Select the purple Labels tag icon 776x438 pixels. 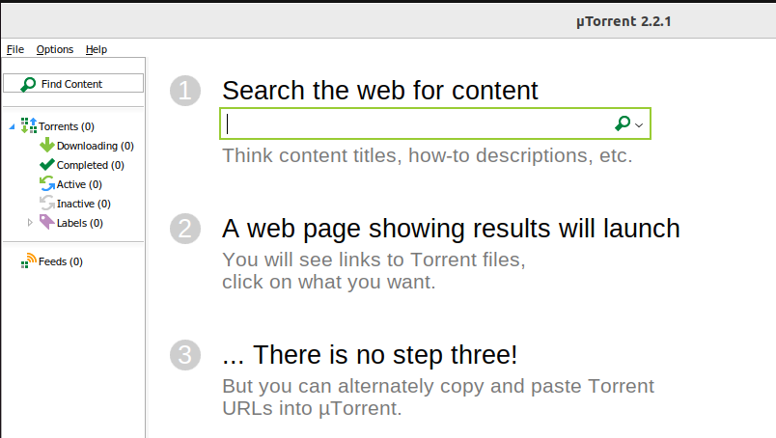(x=47, y=222)
